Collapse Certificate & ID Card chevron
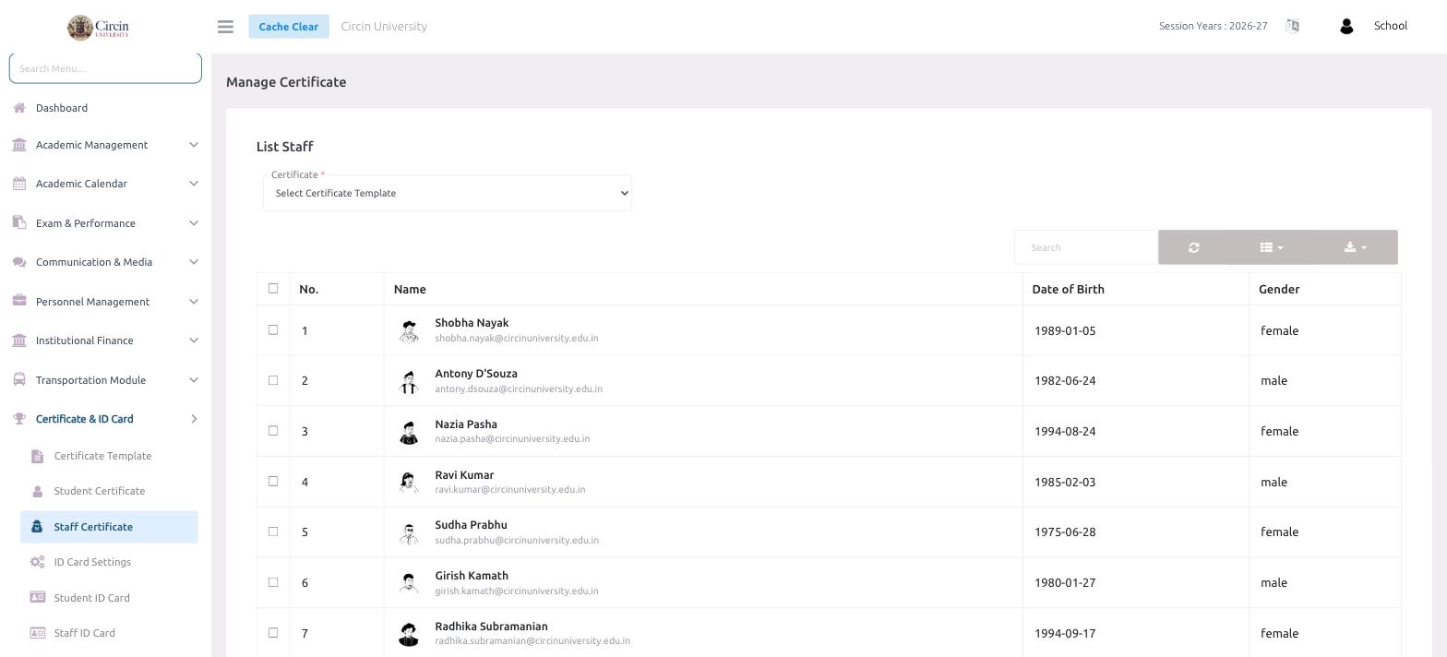 194,419
